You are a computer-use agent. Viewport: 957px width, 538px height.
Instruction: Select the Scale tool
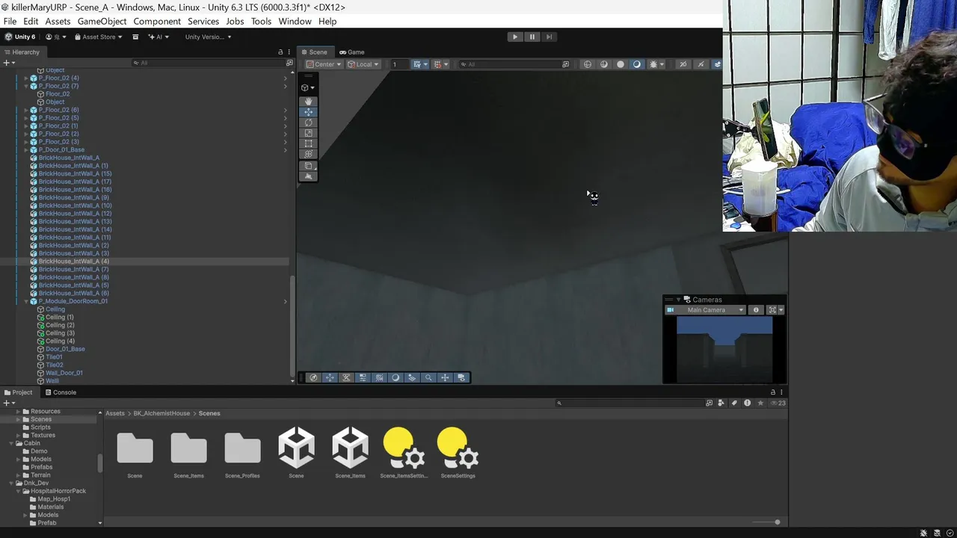pyautogui.click(x=308, y=133)
